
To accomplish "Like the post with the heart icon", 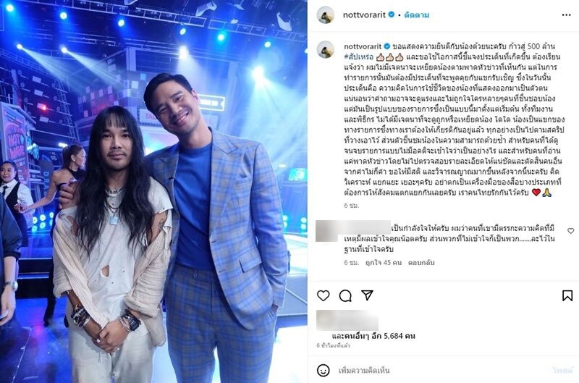I will (x=324, y=295).
